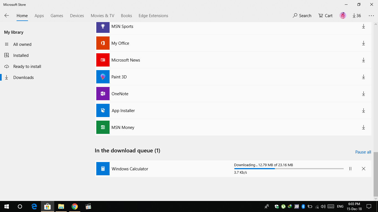Pause the Windows Calculator download
The image size is (378, 212).
350,169
